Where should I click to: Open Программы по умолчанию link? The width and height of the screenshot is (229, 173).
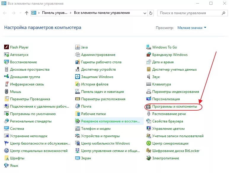(33, 114)
